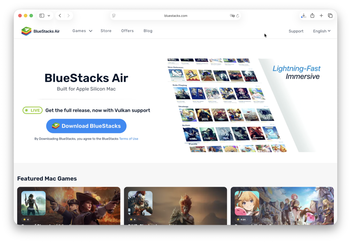Click the translate icon in address bar
Viewport: 351px width, 243px height.
click(232, 16)
